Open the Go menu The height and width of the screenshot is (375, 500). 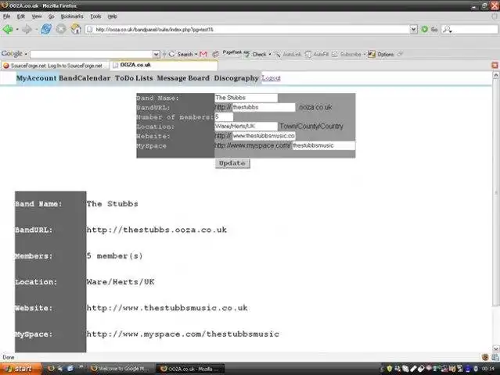click(51, 16)
